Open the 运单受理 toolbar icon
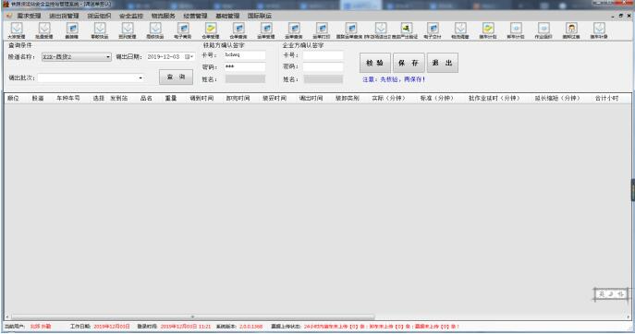 point(266,30)
